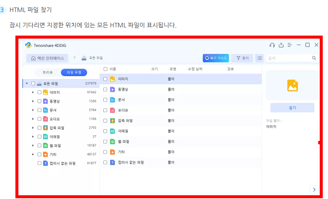
Task: Click the 웹 파일 icon in left tree
Action: click(45, 145)
